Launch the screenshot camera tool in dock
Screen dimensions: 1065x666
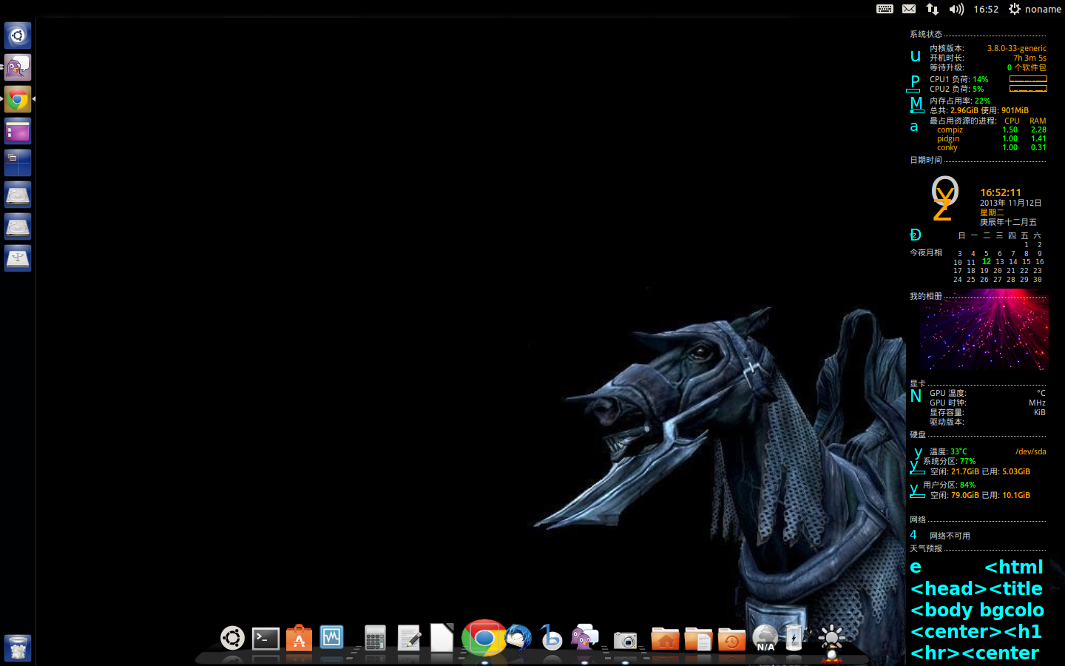[x=625, y=640]
